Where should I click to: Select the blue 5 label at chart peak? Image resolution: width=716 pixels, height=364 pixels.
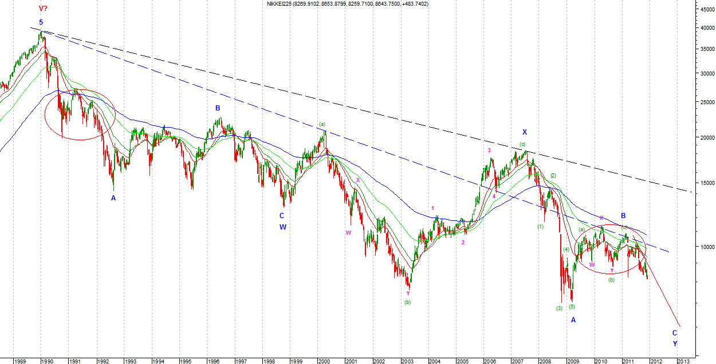[41, 22]
